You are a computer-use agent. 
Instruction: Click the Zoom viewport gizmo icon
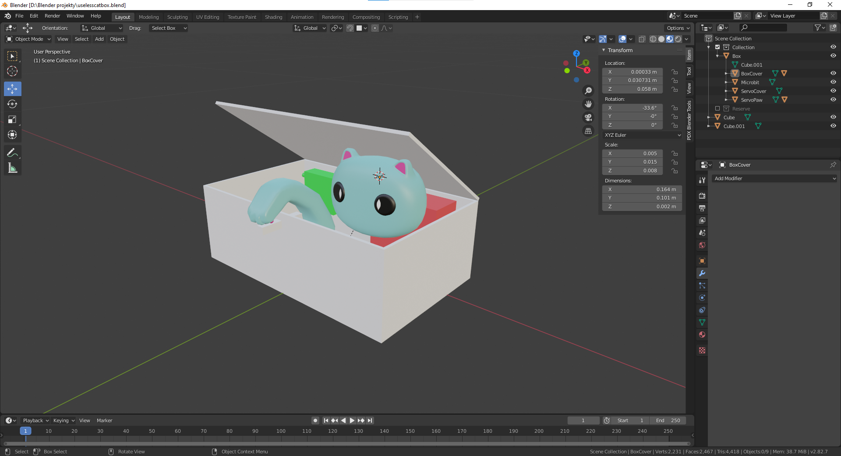click(588, 91)
